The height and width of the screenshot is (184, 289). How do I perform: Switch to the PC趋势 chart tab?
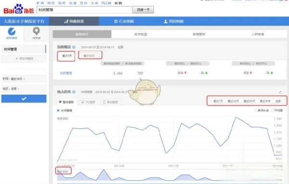click(88, 102)
